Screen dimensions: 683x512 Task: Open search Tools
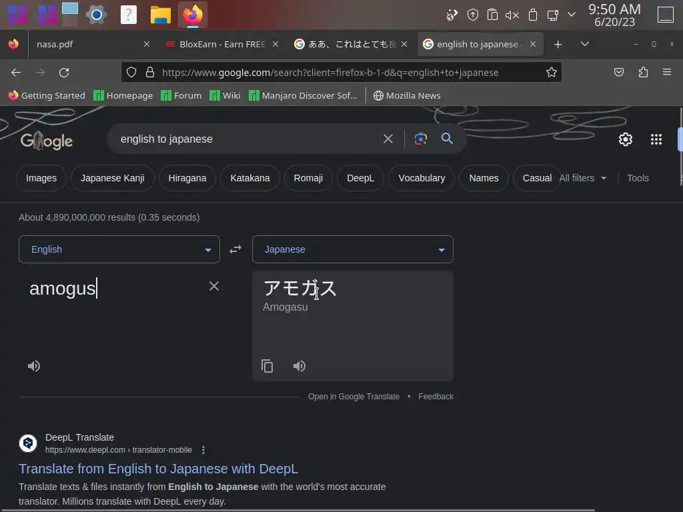pyautogui.click(x=638, y=178)
